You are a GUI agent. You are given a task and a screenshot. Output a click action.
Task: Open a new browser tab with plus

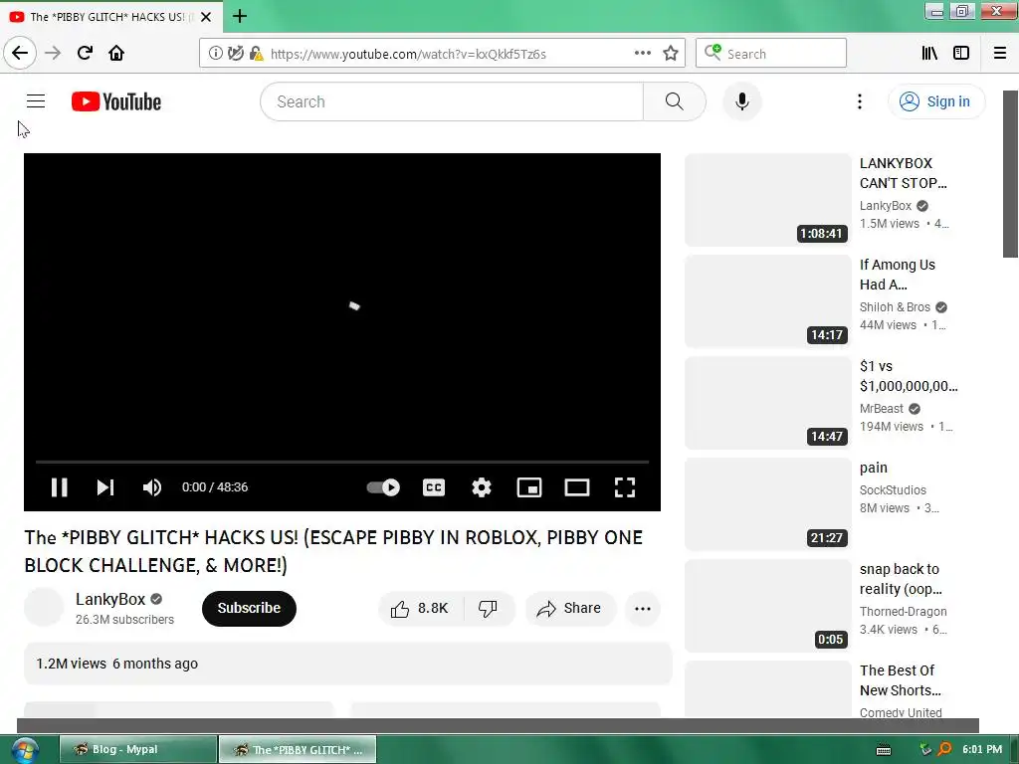point(240,16)
